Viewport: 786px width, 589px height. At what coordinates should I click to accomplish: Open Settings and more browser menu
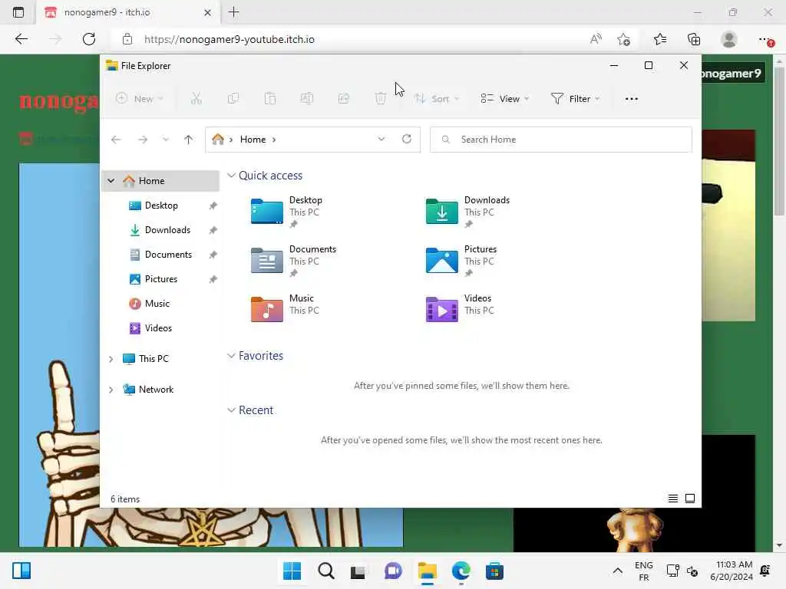[x=765, y=39]
